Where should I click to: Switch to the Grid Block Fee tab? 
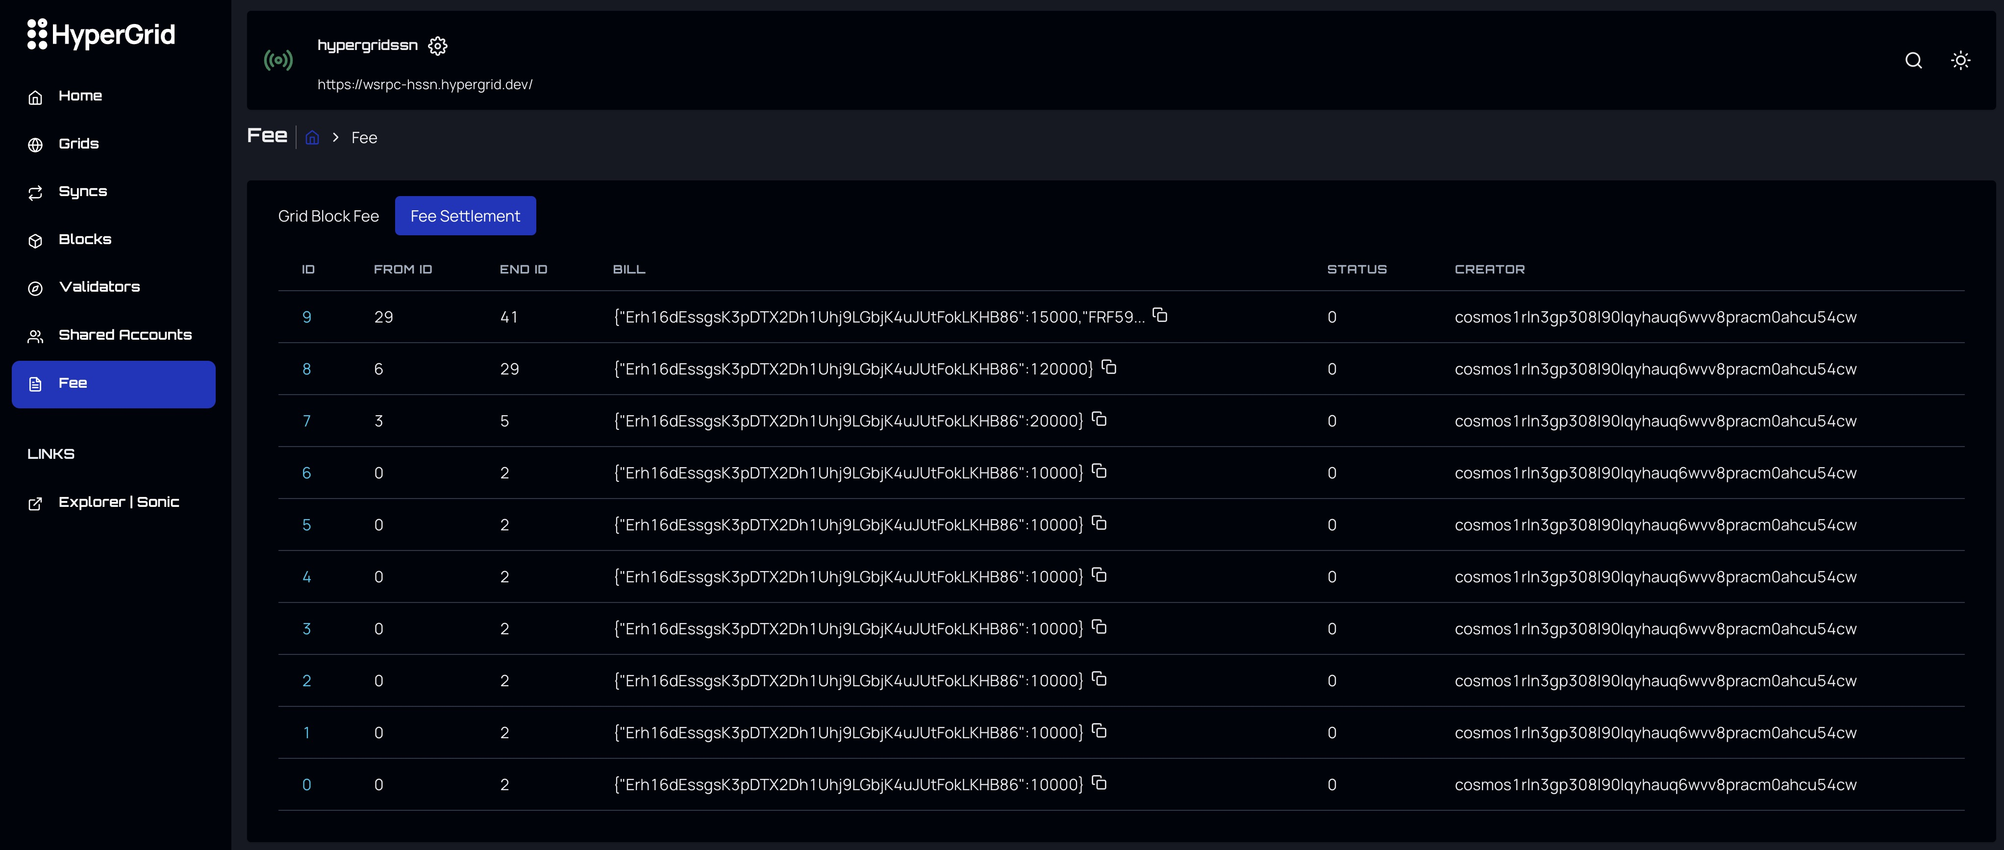[x=328, y=216]
